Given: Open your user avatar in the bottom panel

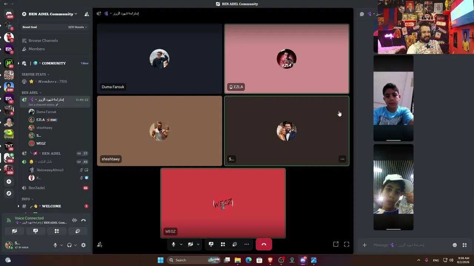Looking at the screenshot, I should (9, 245).
